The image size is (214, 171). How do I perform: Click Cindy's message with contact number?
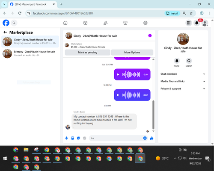(x=104, y=121)
